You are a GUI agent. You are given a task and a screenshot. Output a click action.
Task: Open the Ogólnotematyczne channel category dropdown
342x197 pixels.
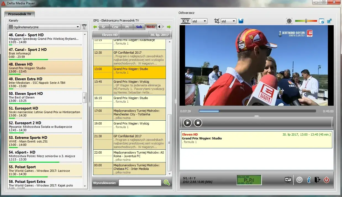coord(43,27)
